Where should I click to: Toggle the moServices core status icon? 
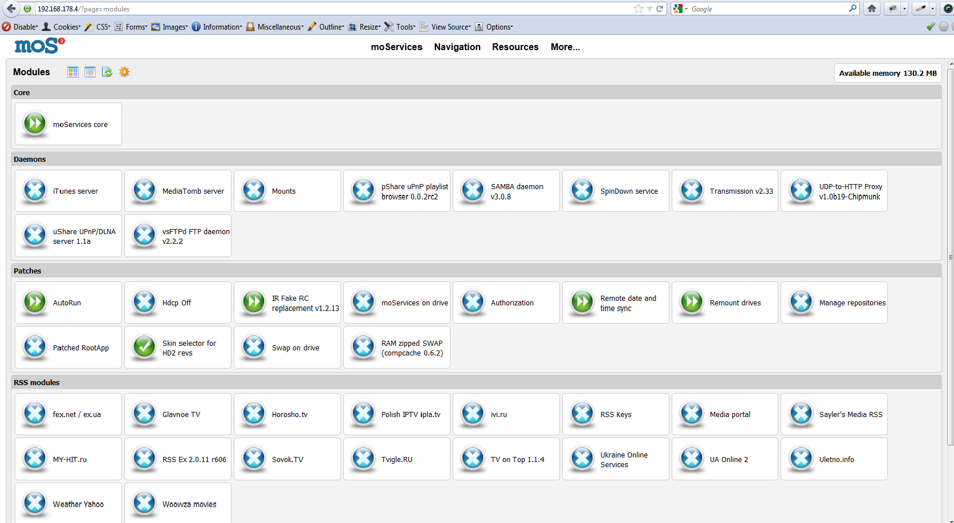(x=35, y=123)
